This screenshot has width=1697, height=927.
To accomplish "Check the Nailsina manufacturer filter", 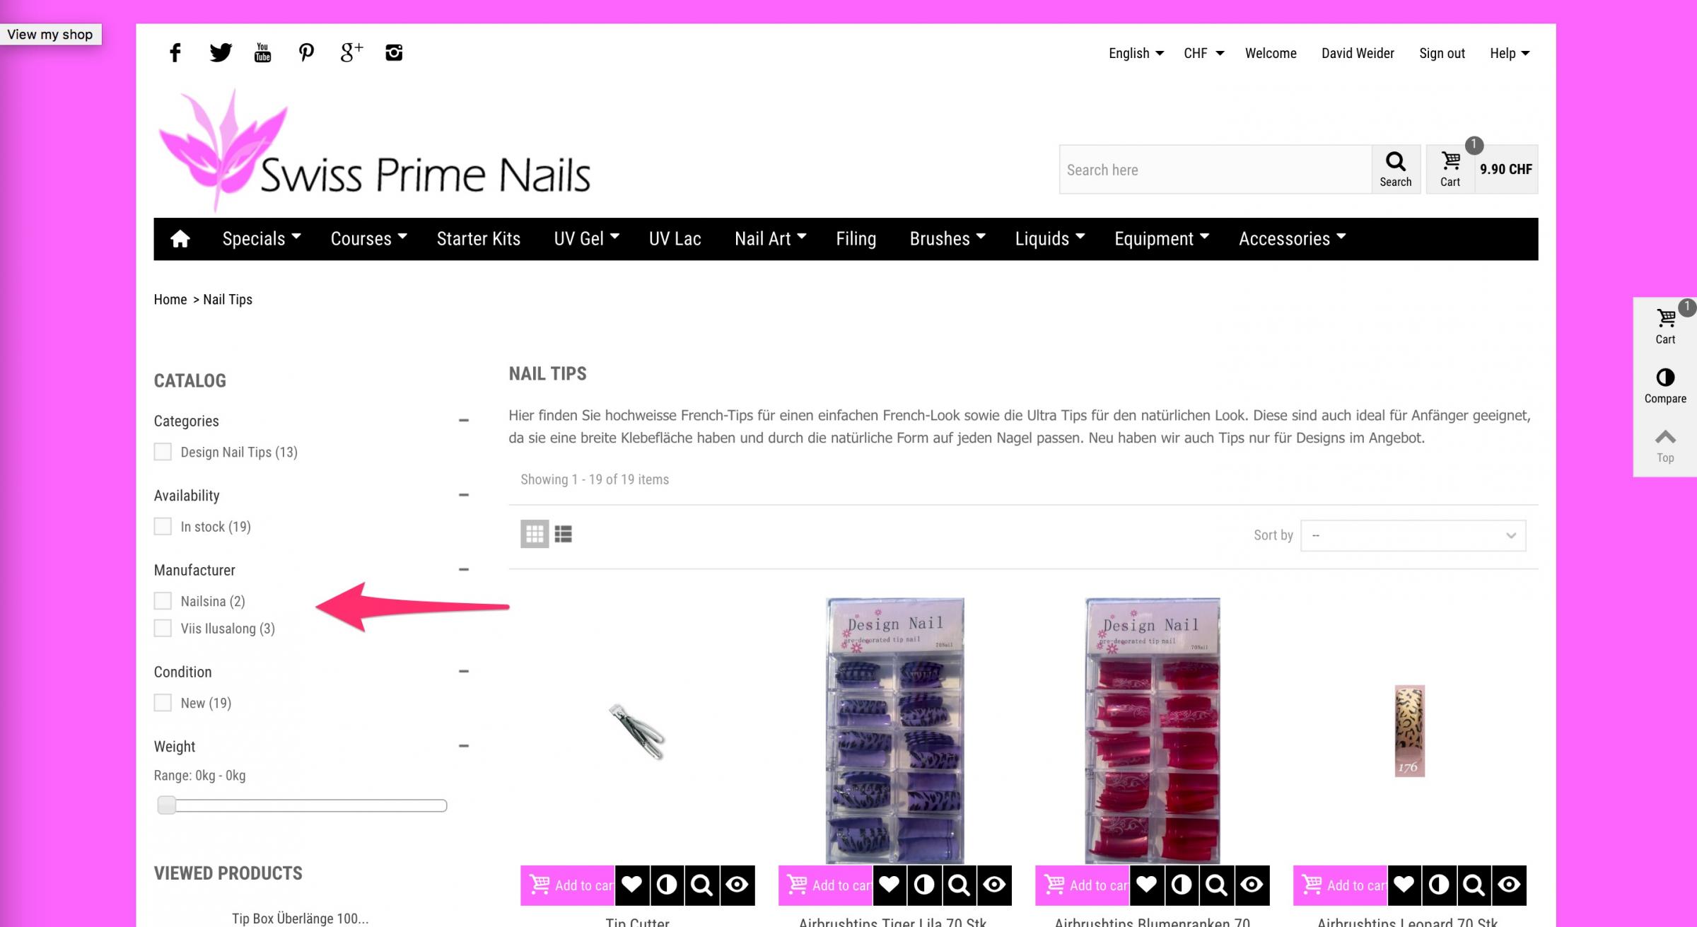I will point(163,601).
